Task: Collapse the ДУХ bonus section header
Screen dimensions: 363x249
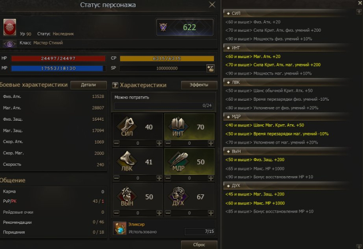Action: pos(286,186)
